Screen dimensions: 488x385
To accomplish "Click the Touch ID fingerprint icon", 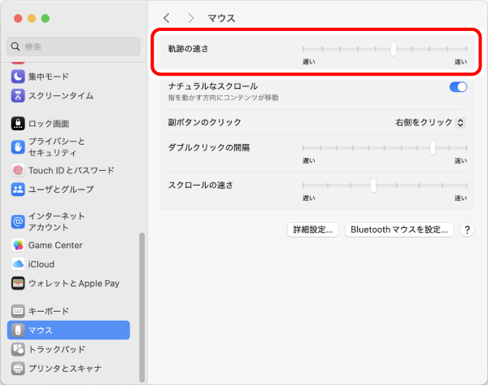I will click(x=18, y=170).
